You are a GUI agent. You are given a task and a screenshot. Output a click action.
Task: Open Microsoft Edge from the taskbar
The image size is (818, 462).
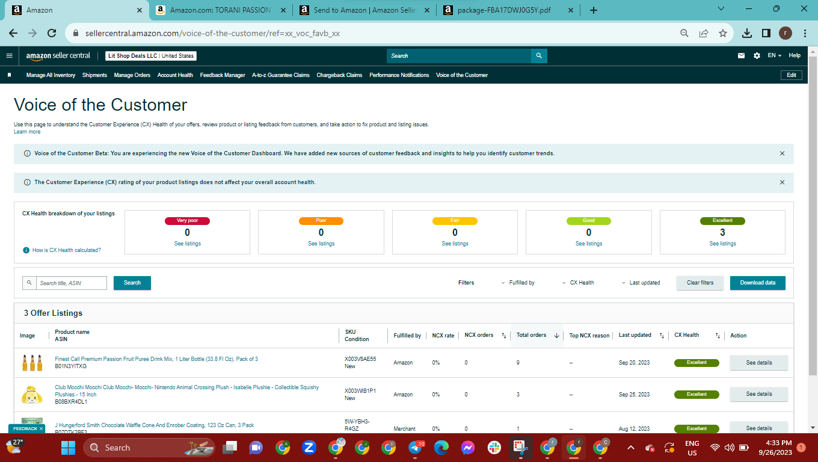[x=441, y=448]
